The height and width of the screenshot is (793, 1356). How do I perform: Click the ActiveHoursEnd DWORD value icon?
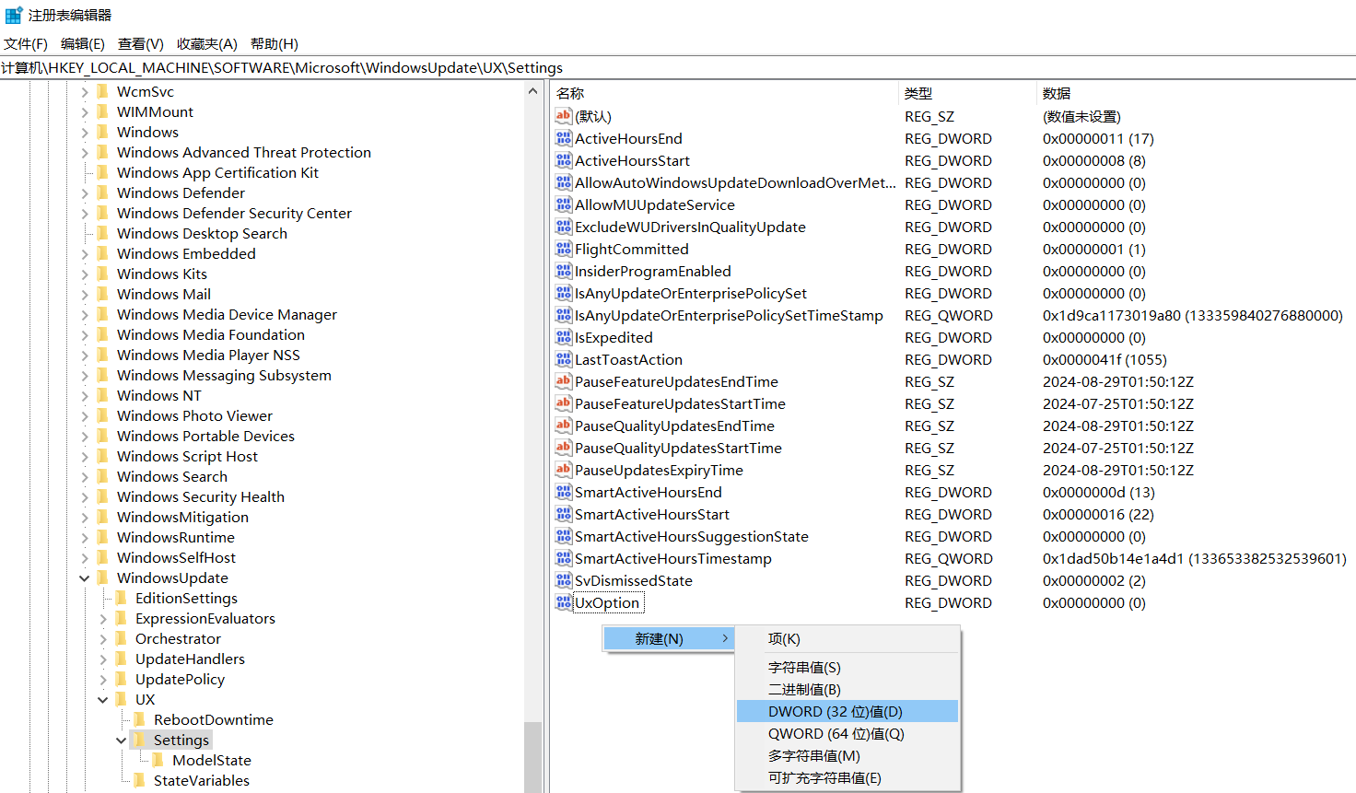coord(564,138)
